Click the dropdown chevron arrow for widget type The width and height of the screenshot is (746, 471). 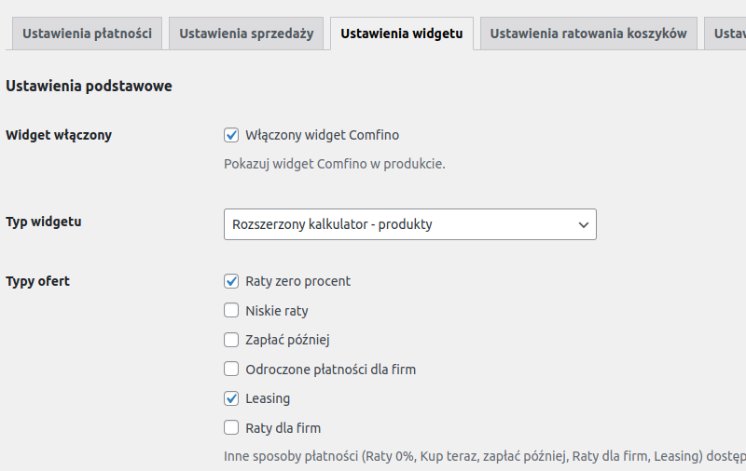(584, 224)
